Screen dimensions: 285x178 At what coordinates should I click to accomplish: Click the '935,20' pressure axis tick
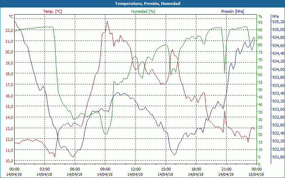278,22
